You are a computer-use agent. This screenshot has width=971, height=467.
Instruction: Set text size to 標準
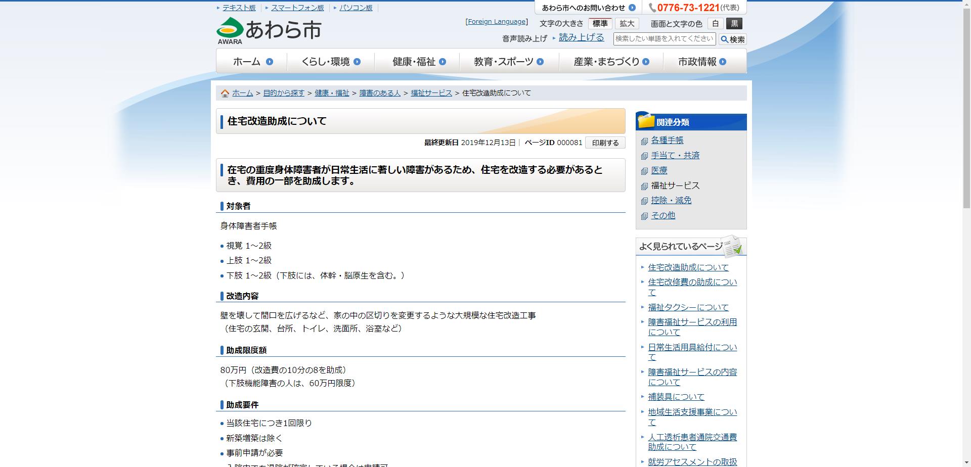click(x=600, y=24)
